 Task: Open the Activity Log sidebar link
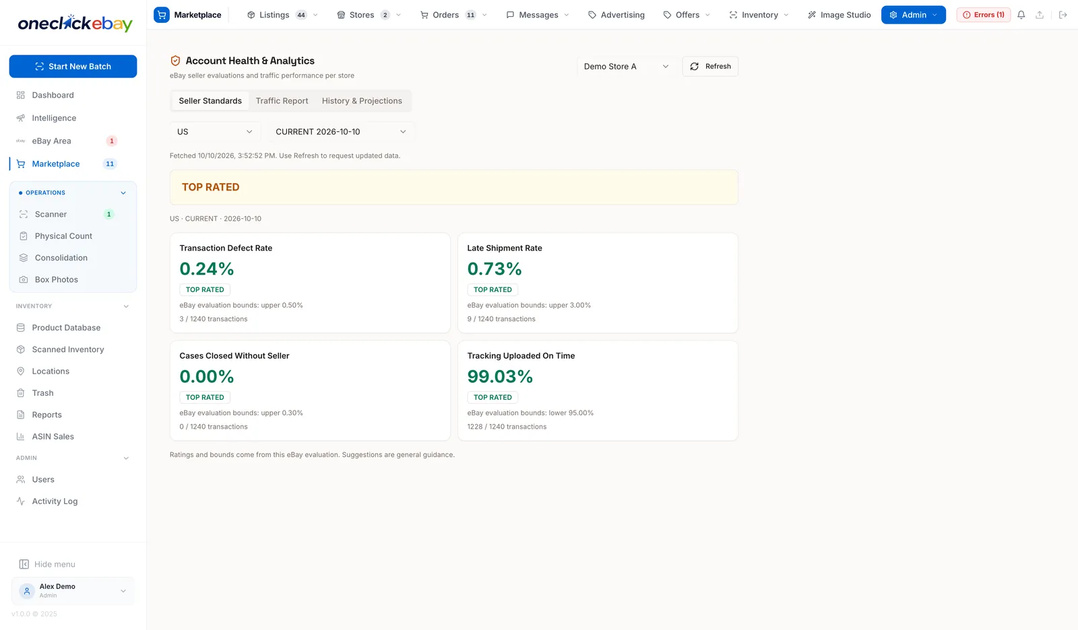(73, 501)
